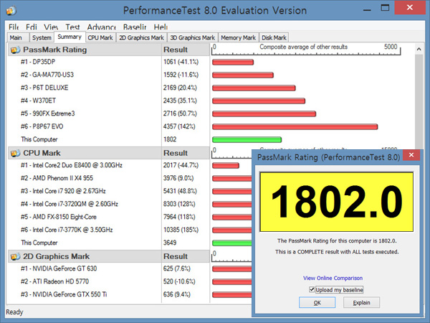Toggle the Upload my baseline checkbox
430x323 pixels.
click(x=312, y=289)
